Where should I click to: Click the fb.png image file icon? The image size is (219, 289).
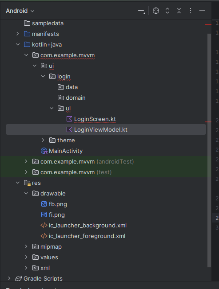point(44,204)
